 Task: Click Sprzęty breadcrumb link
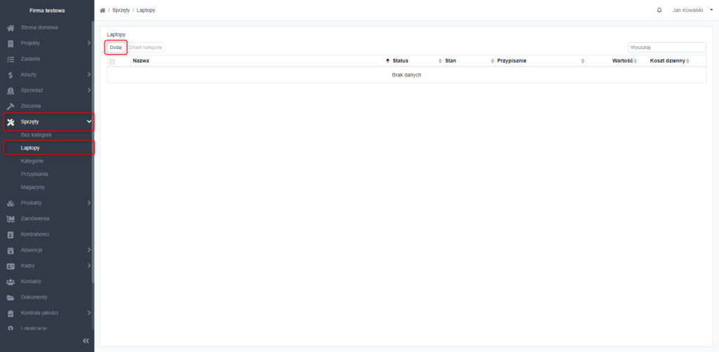pos(121,10)
